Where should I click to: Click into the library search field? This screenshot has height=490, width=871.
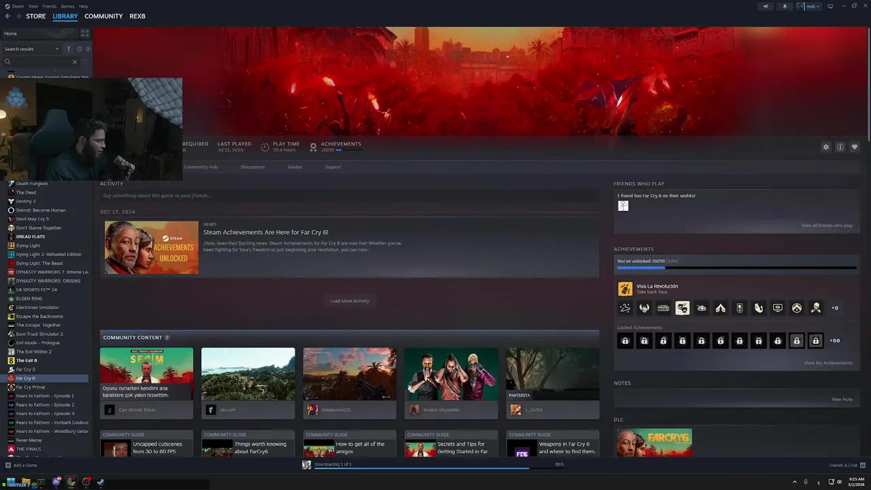39,61
